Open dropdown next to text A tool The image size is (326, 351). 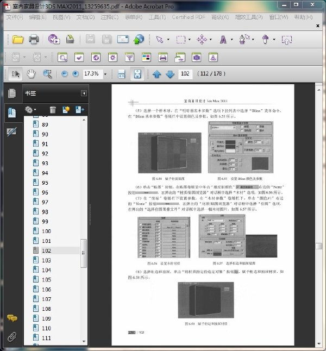pyautogui.click(x=232, y=40)
